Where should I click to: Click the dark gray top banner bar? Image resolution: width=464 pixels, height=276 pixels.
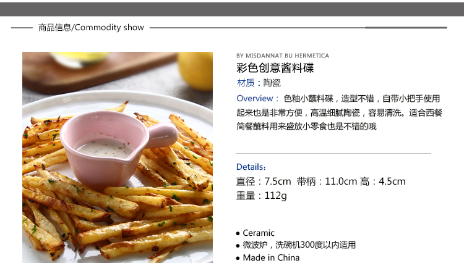tap(232, 9)
